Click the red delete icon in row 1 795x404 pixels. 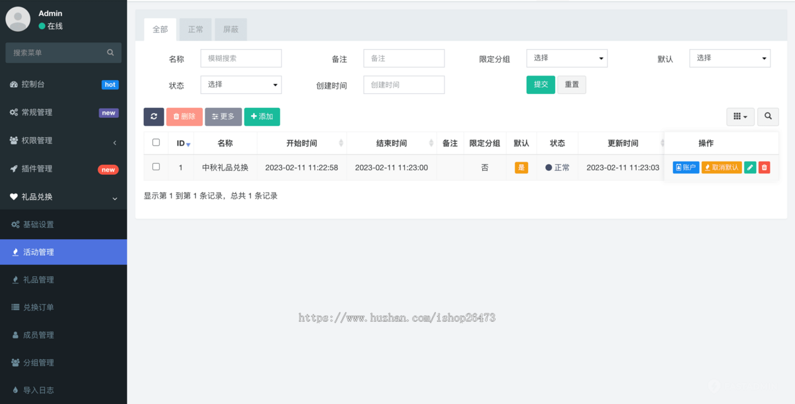click(x=764, y=168)
